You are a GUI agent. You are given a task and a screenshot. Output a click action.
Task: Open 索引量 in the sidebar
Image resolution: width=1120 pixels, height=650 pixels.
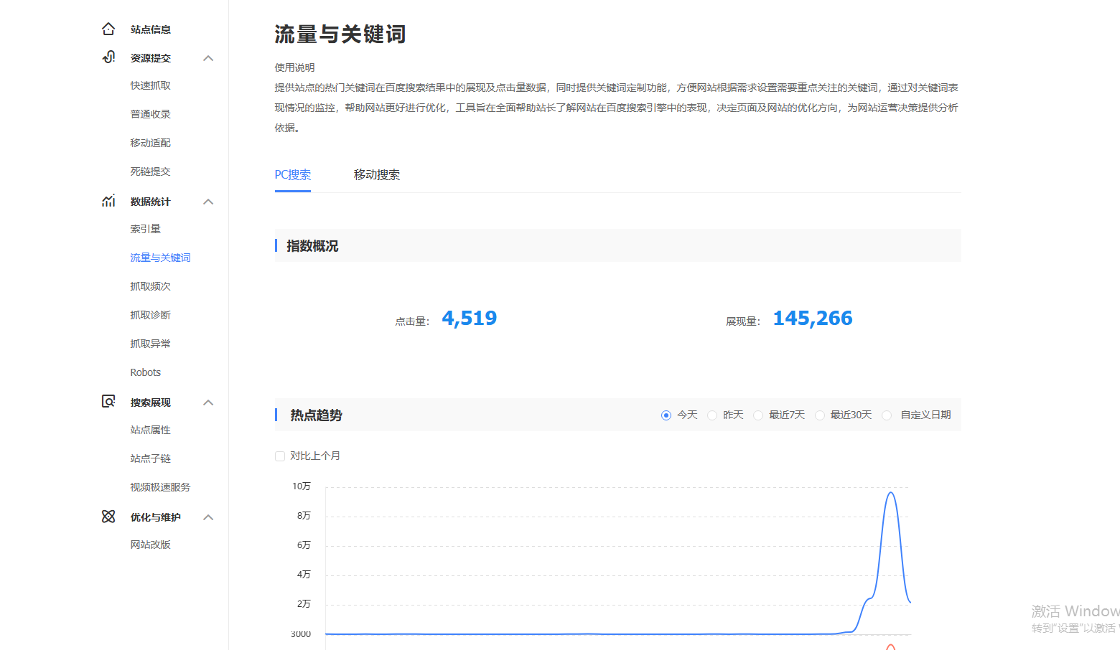pyautogui.click(x=146, y=229)
